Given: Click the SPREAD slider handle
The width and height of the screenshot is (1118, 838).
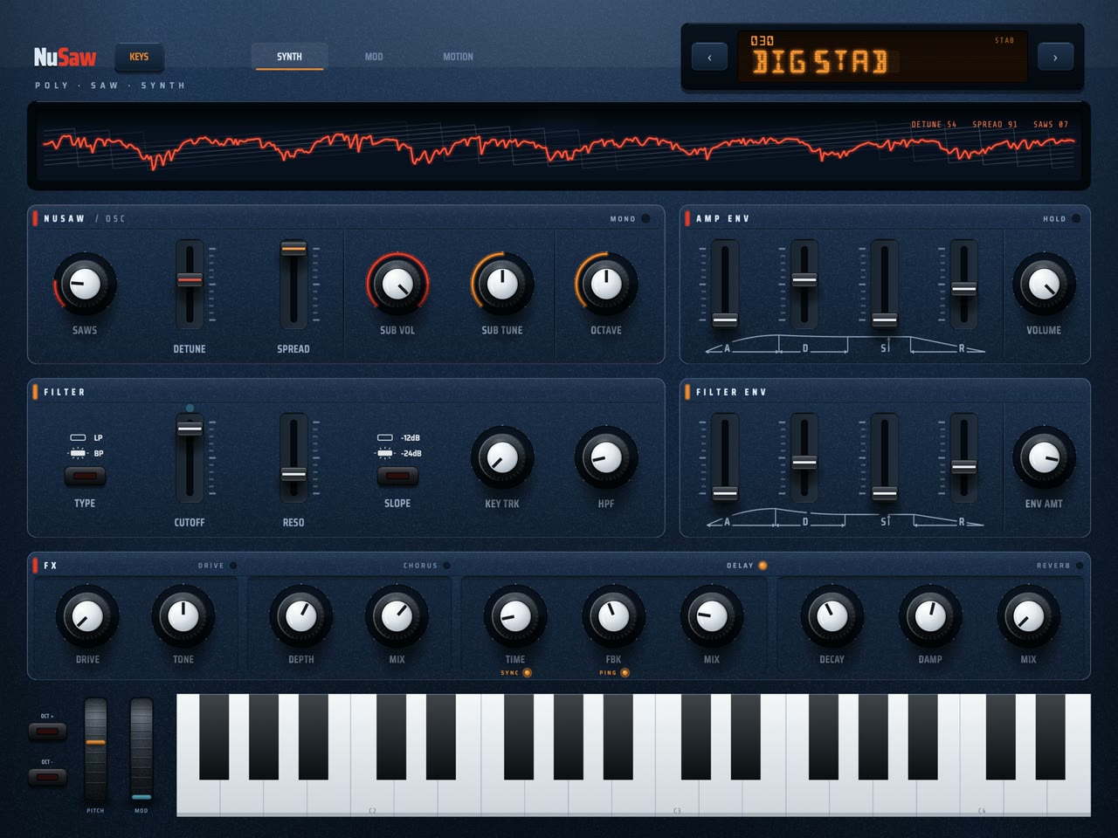Looking at the screenshot, I should tap(293, 249).
